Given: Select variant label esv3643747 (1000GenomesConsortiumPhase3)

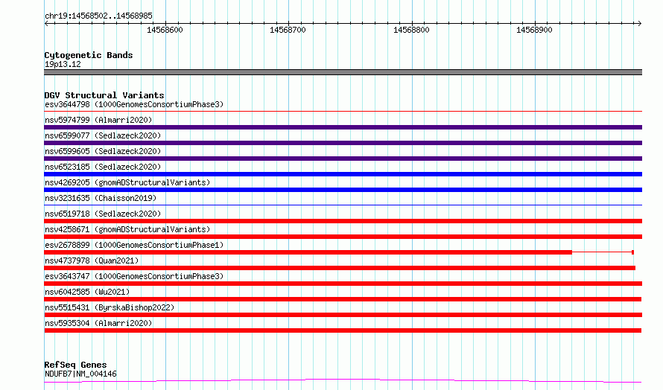Looking at the screenshot, I should (x=134, y=276).
